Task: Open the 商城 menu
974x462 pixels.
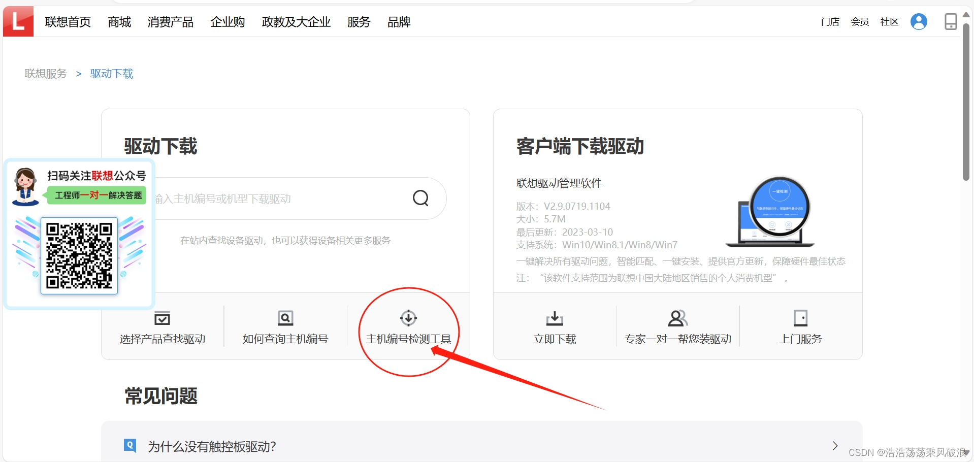Action: point(118,22)
